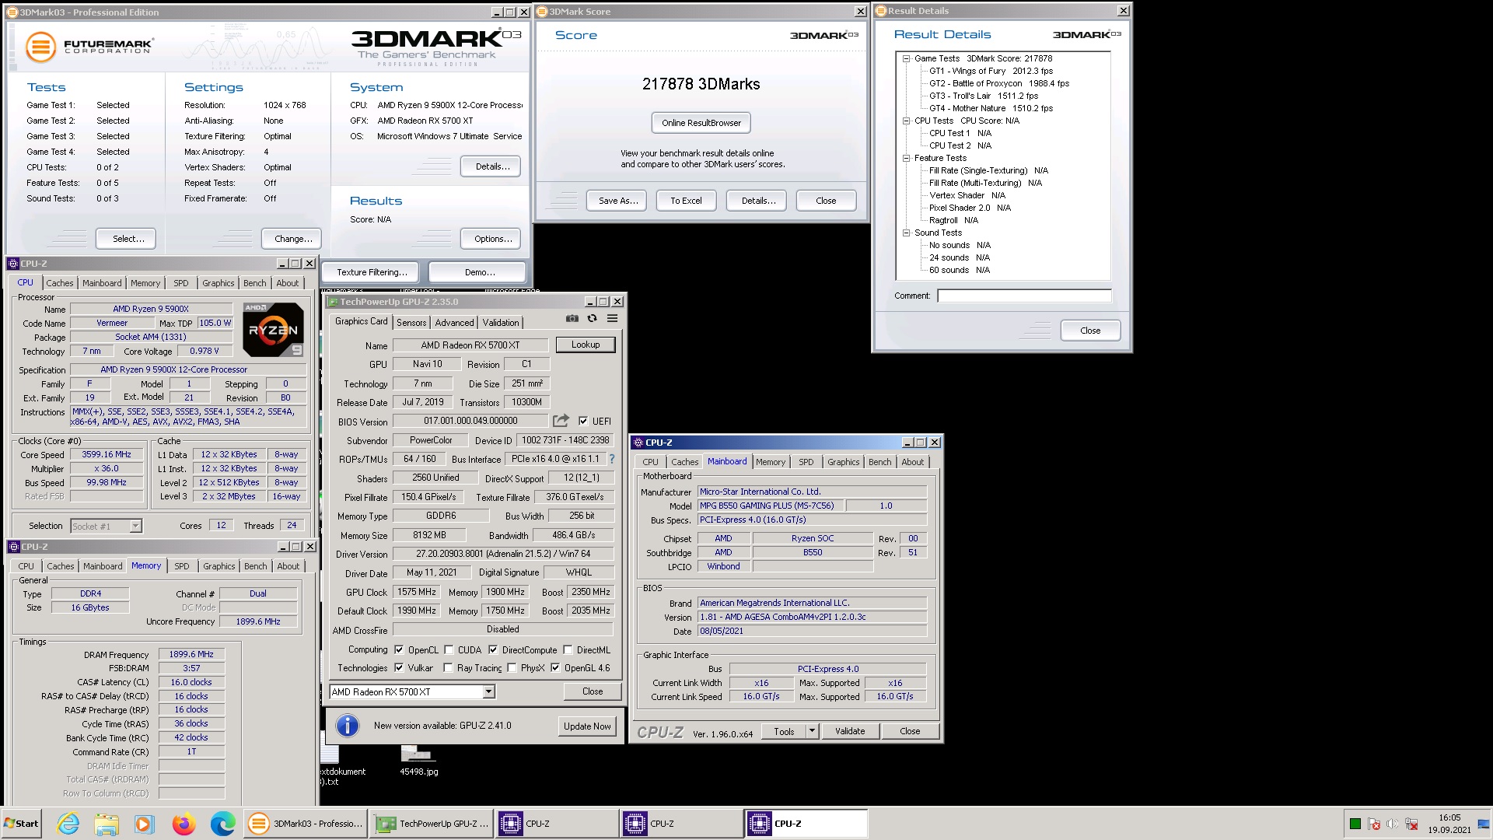Open the GPU selector dropdown in GPU-Z
This screenshot has width=1493, height=840.
click(488, 691)
